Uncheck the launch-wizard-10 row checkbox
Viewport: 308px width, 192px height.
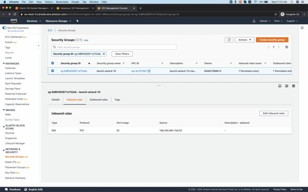coord(52,71)
